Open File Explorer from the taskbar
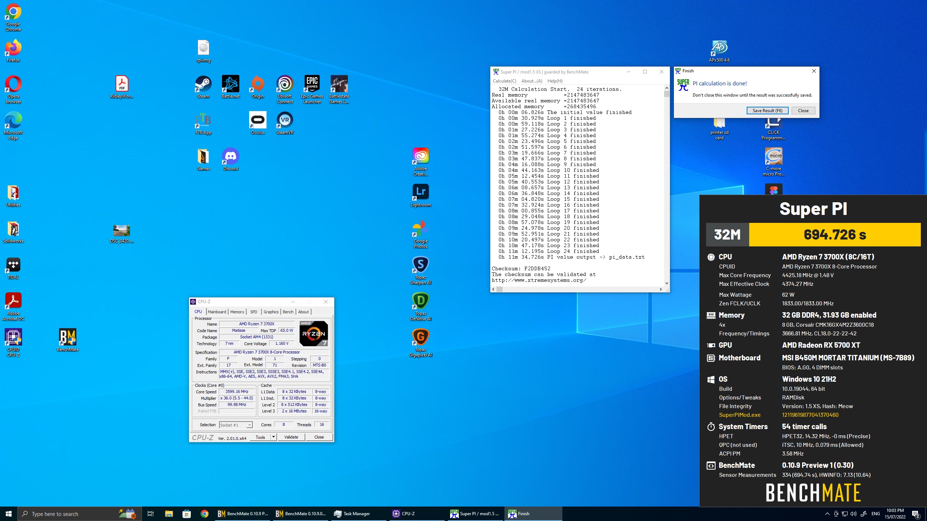Image resolution: width=927 pixels, height=521 pixels. coord(169,514)
